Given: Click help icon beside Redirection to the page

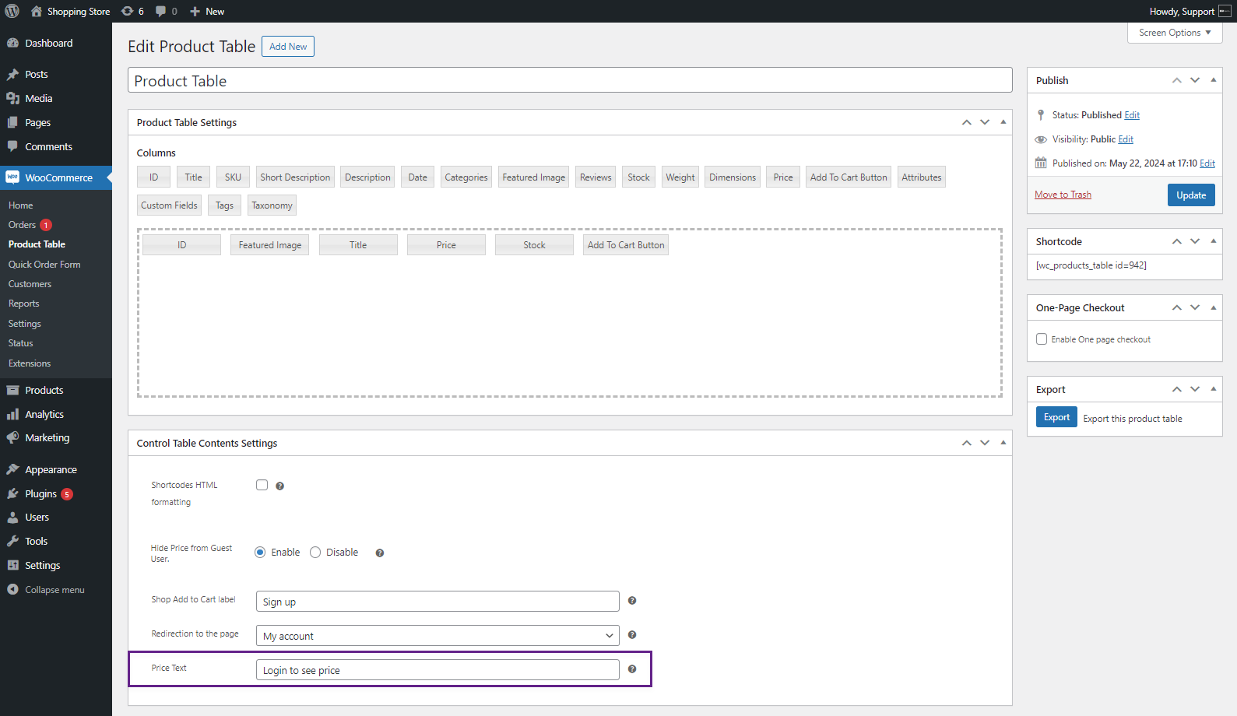Looking at the screenshot, I should [x=632, y=634].
